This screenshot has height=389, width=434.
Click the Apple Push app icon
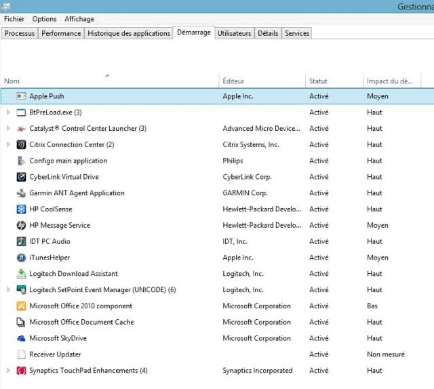point(21,96)
